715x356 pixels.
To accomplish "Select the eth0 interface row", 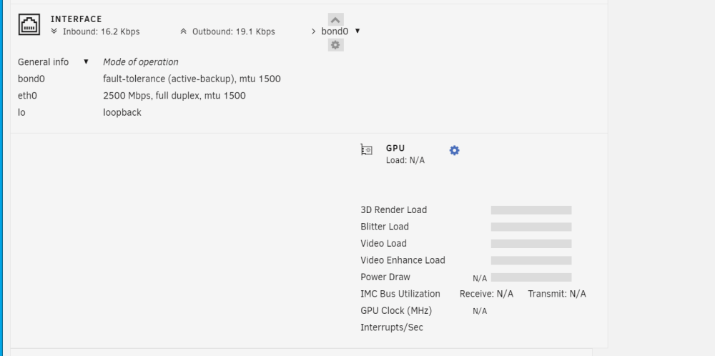I will click(x=132, y=96).
